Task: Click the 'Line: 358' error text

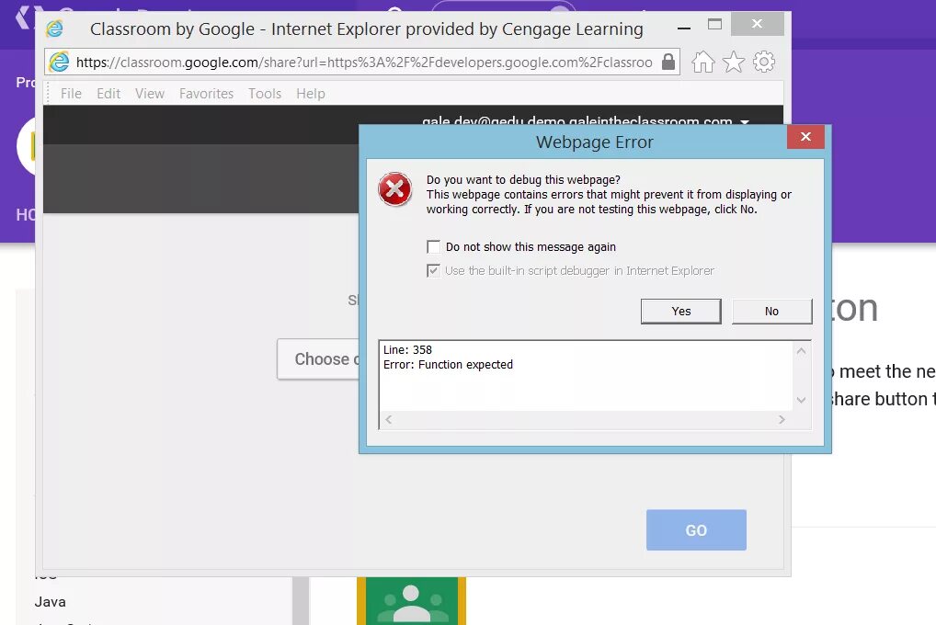Action: (x=407, y=350)
